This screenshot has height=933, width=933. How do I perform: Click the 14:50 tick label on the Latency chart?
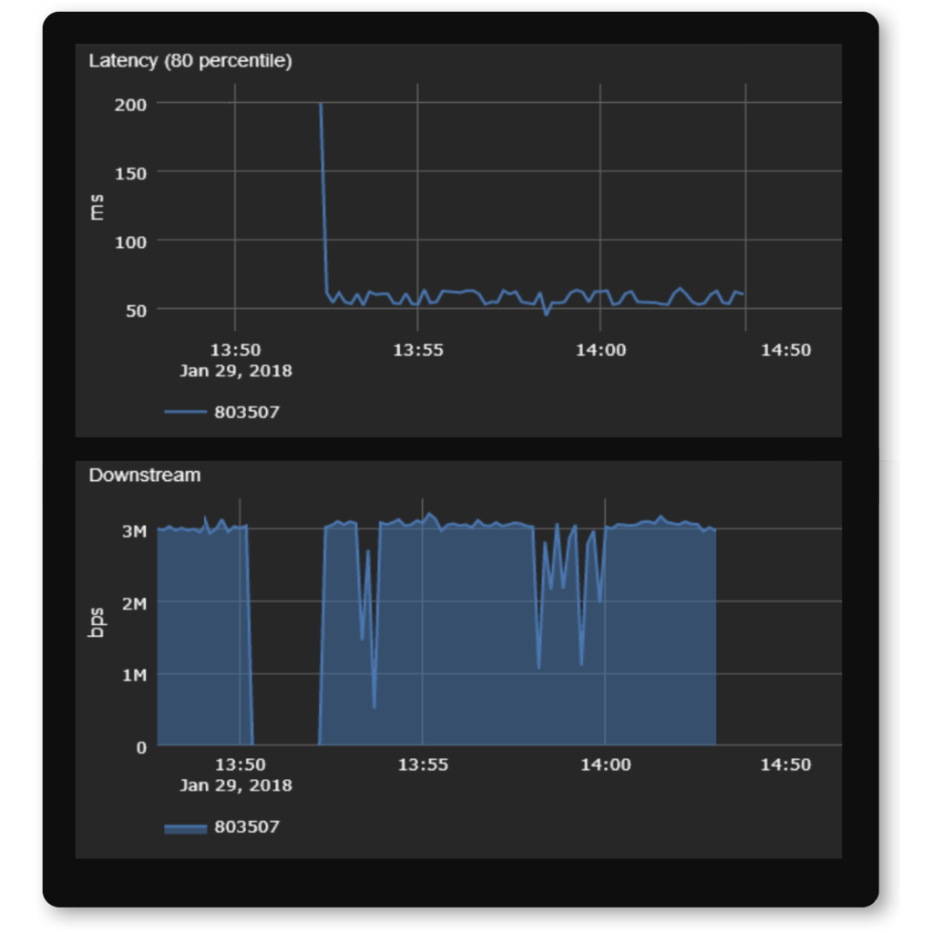click(787, 349)
